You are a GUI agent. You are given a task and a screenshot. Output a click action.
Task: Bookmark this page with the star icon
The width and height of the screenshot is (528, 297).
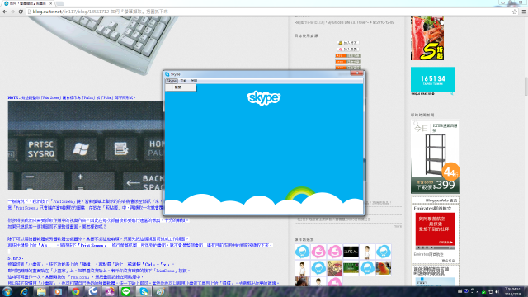point(515,12)
